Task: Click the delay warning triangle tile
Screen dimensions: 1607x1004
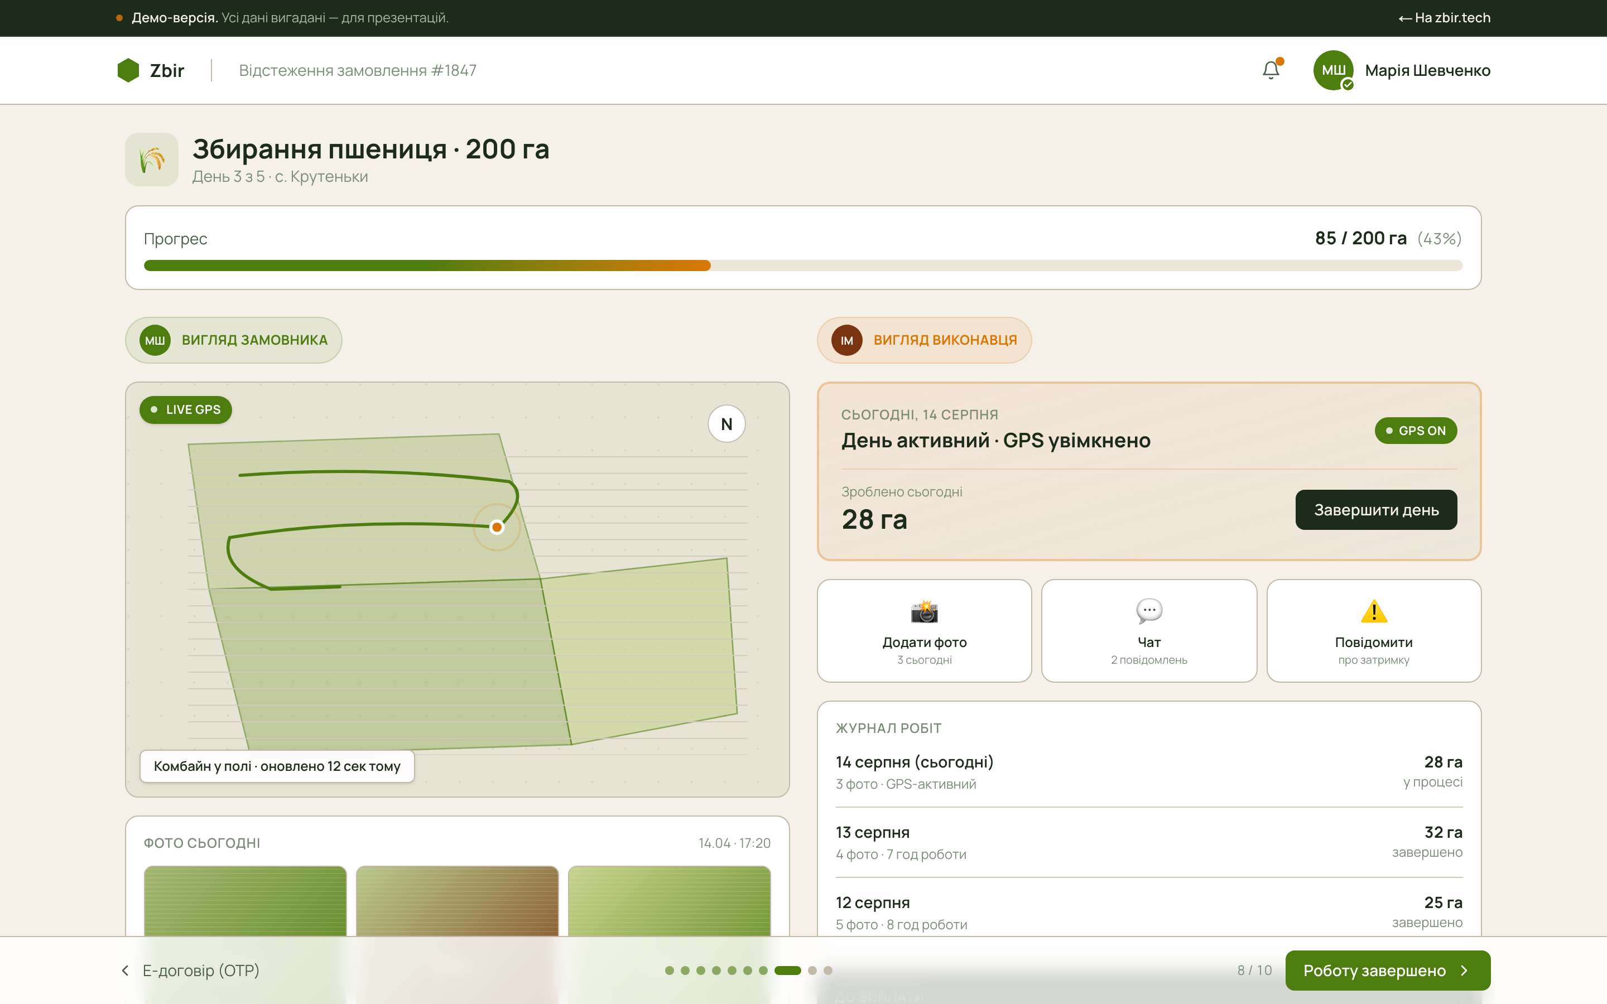Action: 1373,631
